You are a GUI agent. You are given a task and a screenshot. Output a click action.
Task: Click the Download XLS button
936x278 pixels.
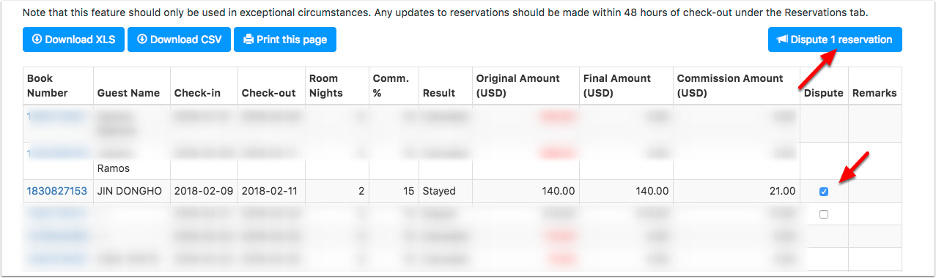point(73,40)
